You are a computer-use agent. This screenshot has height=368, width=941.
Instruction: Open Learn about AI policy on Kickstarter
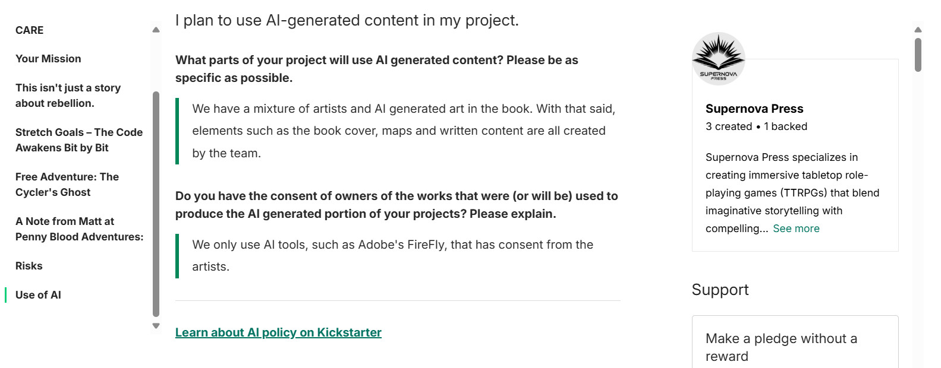278,332
